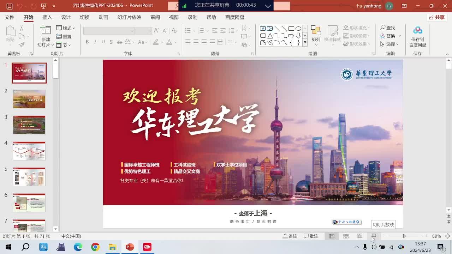Toggle Italic formatting
452x254 pixels.
pyautogui.click(x=95, y=42)
